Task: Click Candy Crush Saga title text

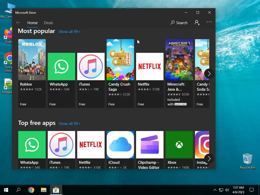Action: point(119,87)
